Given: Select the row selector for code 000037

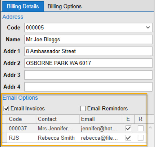Looking at the screenshot, I should [x=4, y=128].
